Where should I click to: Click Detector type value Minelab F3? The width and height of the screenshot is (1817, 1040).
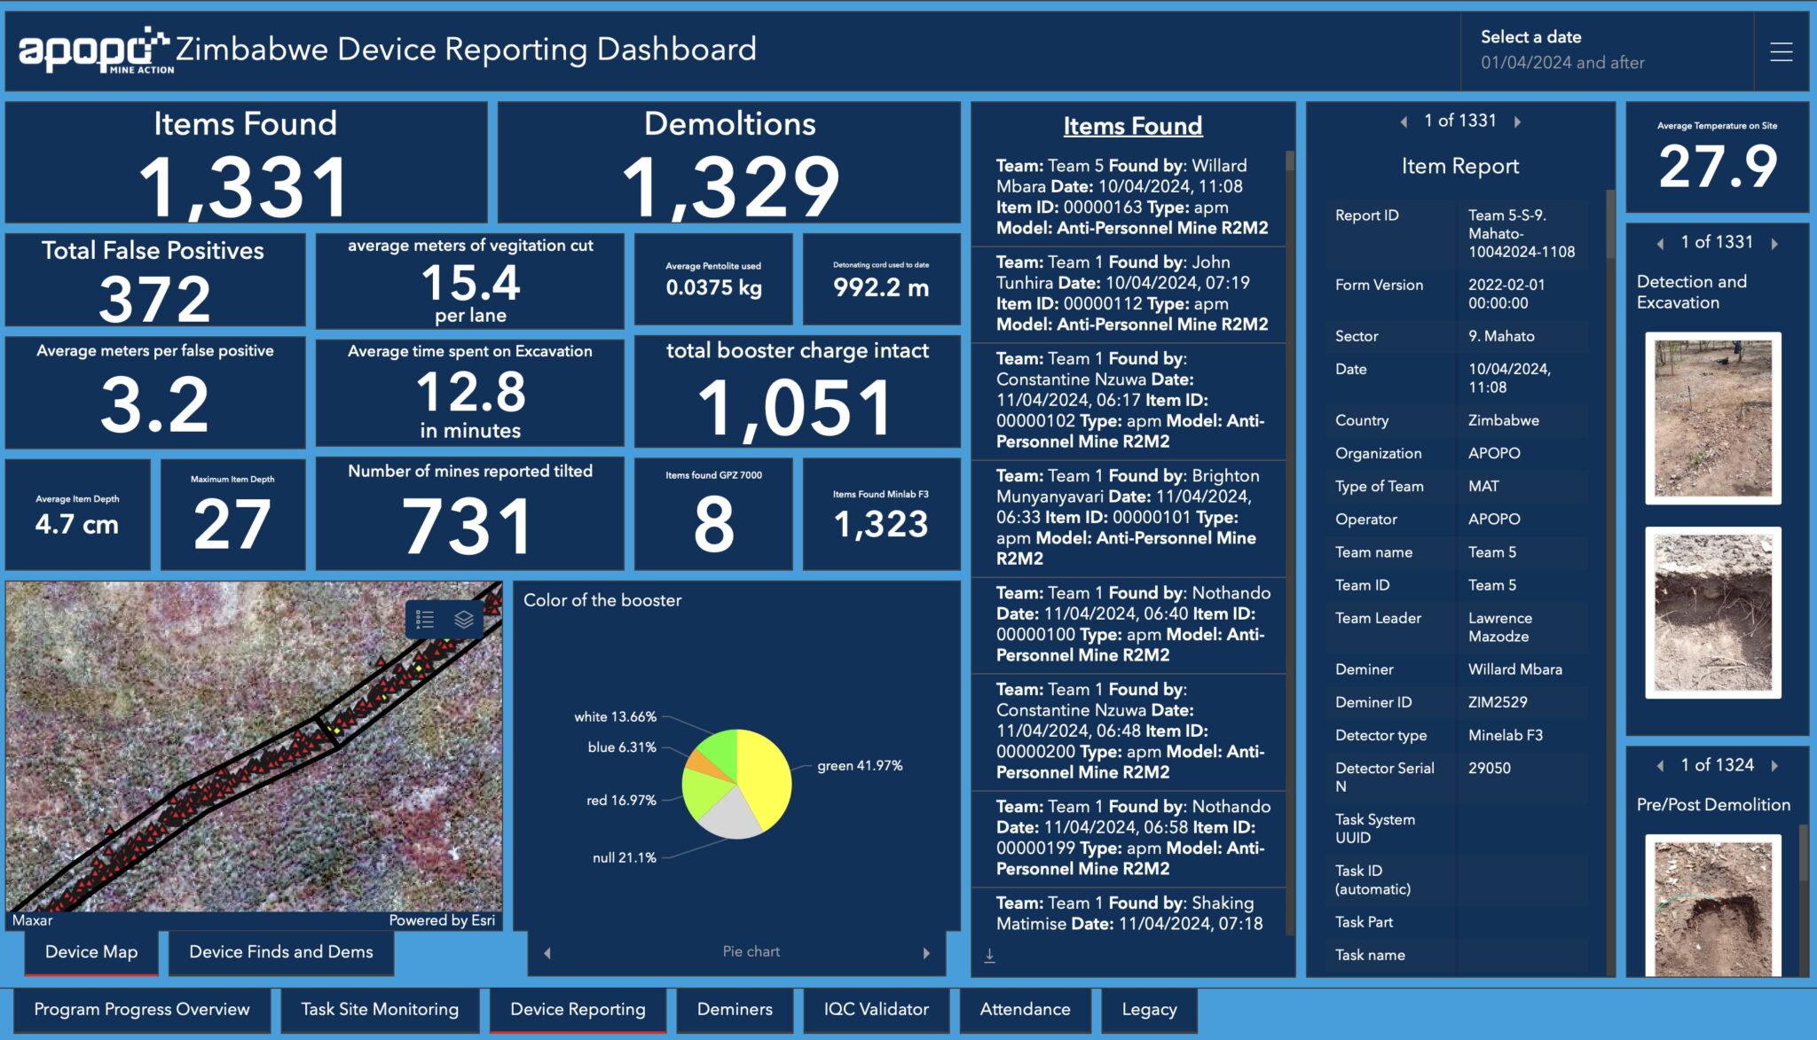(x=1505, y=735)
